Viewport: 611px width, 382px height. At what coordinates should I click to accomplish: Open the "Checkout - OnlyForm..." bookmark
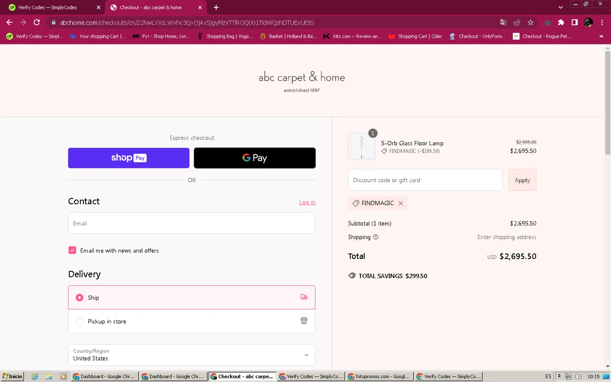tap(477, 36)
